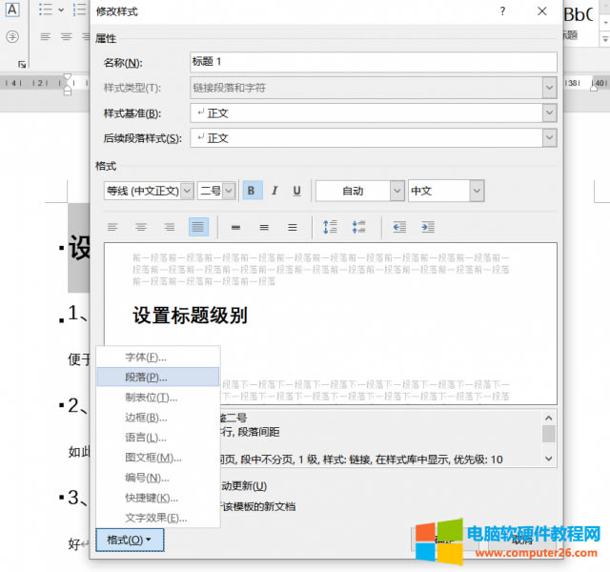Open the 等线 (中文正文) font dropdown

point(187,191)
